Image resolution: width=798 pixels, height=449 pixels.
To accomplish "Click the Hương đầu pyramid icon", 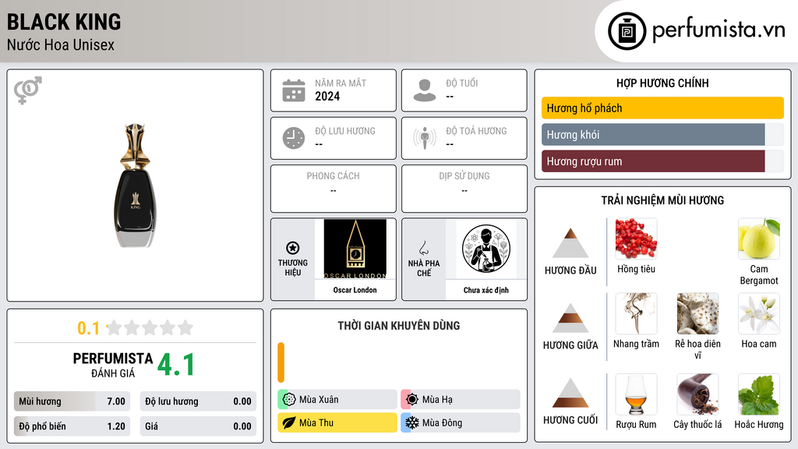I will point(570,243).
